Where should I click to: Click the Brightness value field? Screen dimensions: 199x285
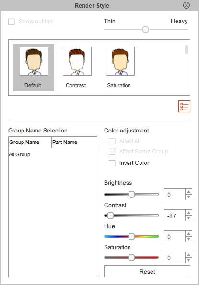pyautogui.click(x=175, y=195)
